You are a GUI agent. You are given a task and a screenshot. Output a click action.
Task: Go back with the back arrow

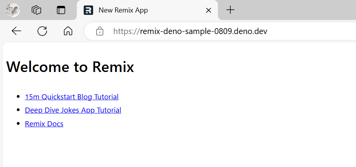(x=16, y=31)
